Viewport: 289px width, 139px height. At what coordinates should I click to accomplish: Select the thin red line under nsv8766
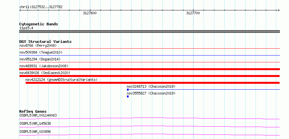point(150,48)
